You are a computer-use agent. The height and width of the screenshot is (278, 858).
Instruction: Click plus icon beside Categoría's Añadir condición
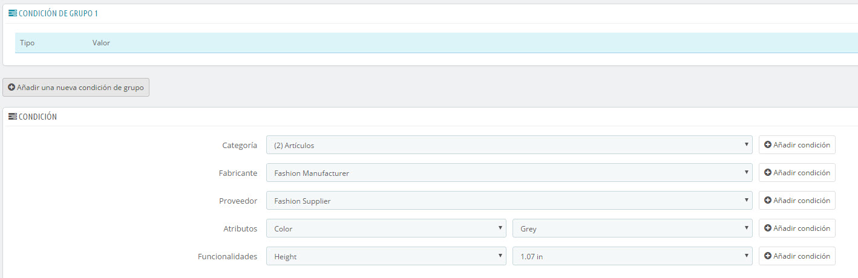point(768,145)
